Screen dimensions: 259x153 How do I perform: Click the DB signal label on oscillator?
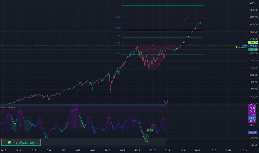pos(150,130)
